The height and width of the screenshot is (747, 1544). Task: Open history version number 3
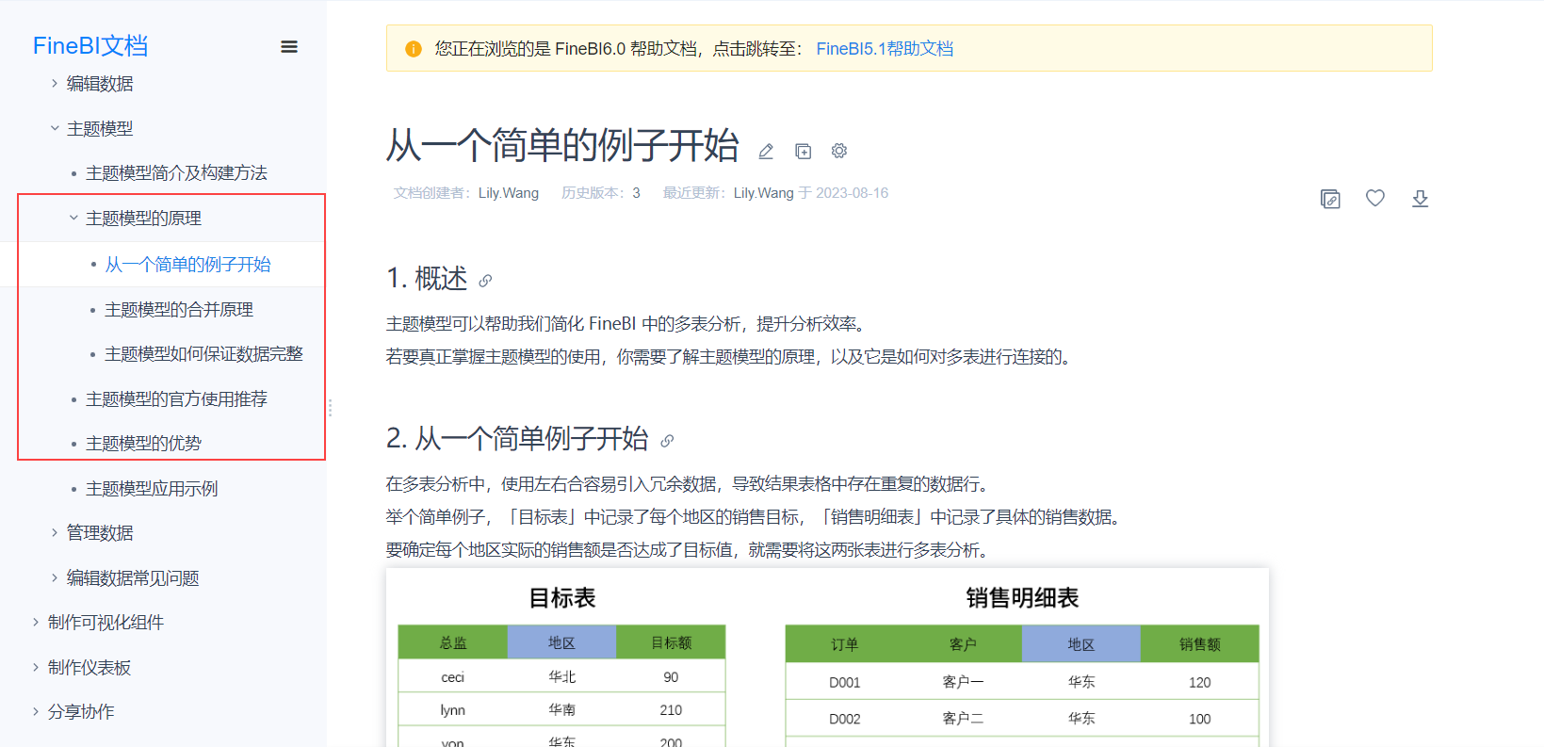(636, 193)
